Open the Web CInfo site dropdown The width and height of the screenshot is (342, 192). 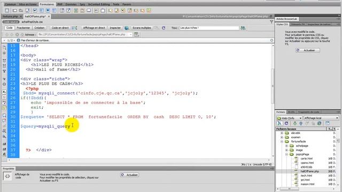[x=290, y=118]
